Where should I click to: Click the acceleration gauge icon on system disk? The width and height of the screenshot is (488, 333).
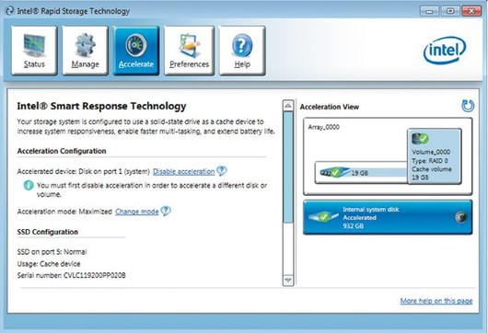pos(460,217)
